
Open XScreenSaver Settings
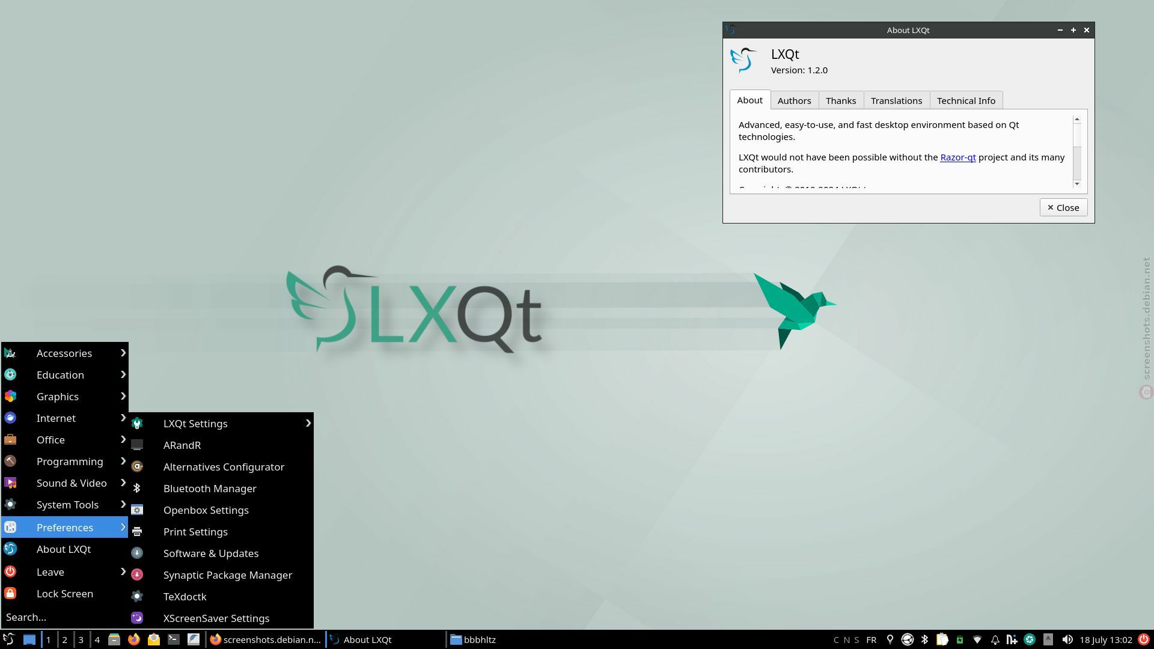tap(221, 618)
